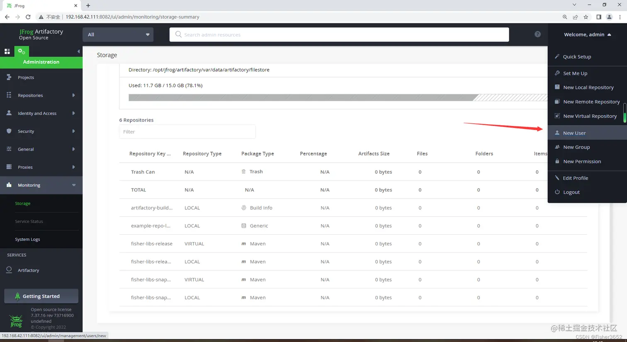
Task: Focus the Search admin resources field
Action: click(x=339, y=34)
